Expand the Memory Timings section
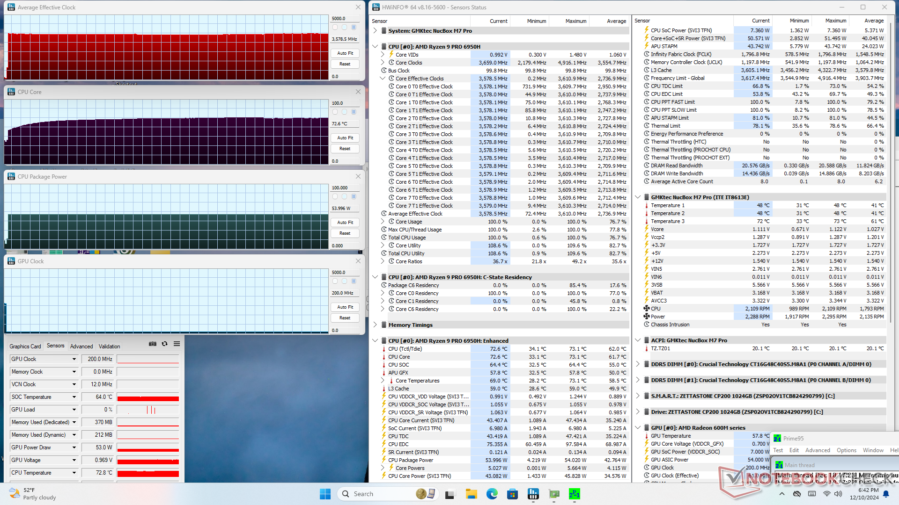899x505 pixels. click(x=375, y=325)
